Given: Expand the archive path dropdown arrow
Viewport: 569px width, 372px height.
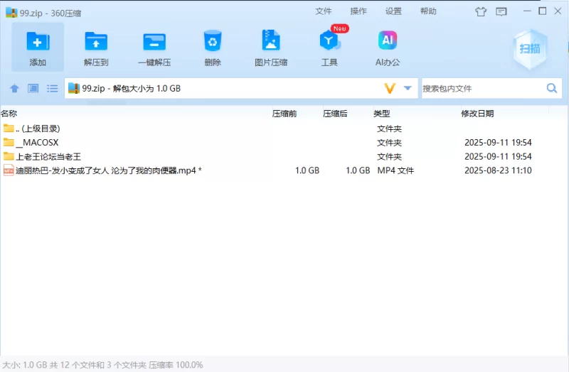Looking at the screenshot, I should (x=408, y=89).
